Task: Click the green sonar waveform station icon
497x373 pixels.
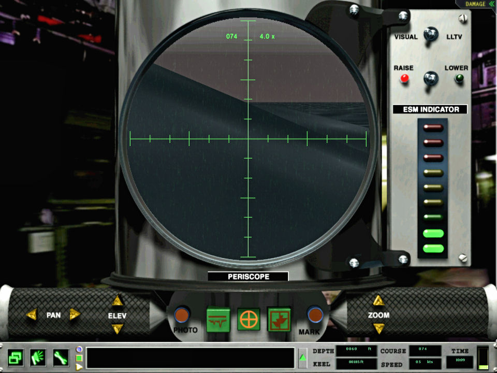Action: (218, 320)
